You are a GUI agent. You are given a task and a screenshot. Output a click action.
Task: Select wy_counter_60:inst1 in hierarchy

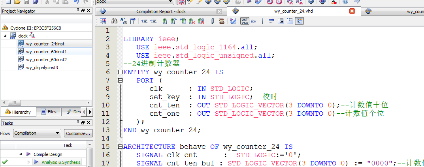tap(46, 52)
